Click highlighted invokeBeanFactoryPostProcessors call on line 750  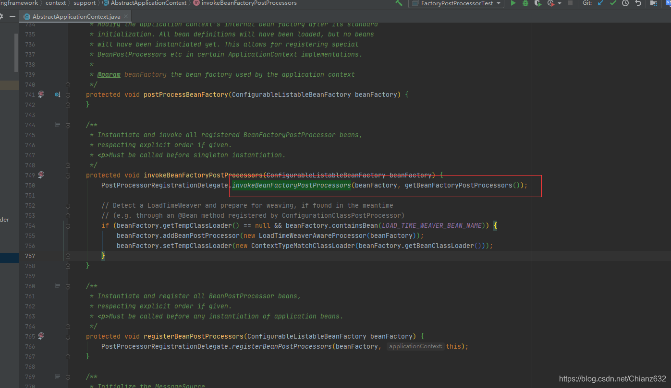292,185
